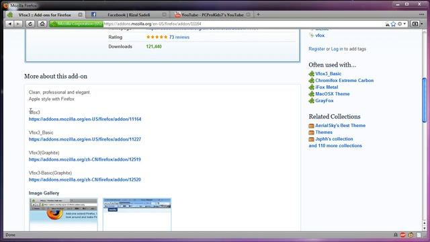The width and height of the screenshot is (430, 242).
Task: Click the lock icon in status bar
Action: [x=396, y=235]
